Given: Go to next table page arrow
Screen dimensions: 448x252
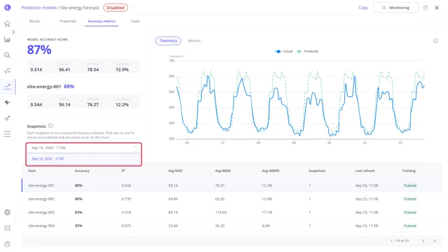Looking at the screenshot, I should 435,241.
